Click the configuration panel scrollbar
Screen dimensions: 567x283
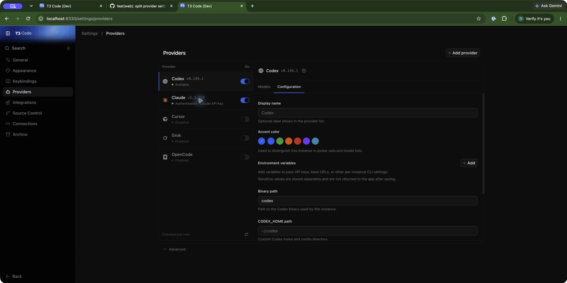484,144
